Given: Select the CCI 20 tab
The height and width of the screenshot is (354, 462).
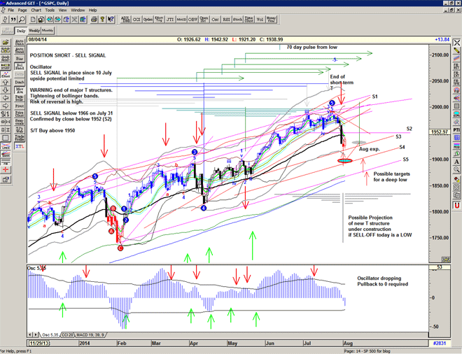Looking at the screenshot, I should 69,336.
